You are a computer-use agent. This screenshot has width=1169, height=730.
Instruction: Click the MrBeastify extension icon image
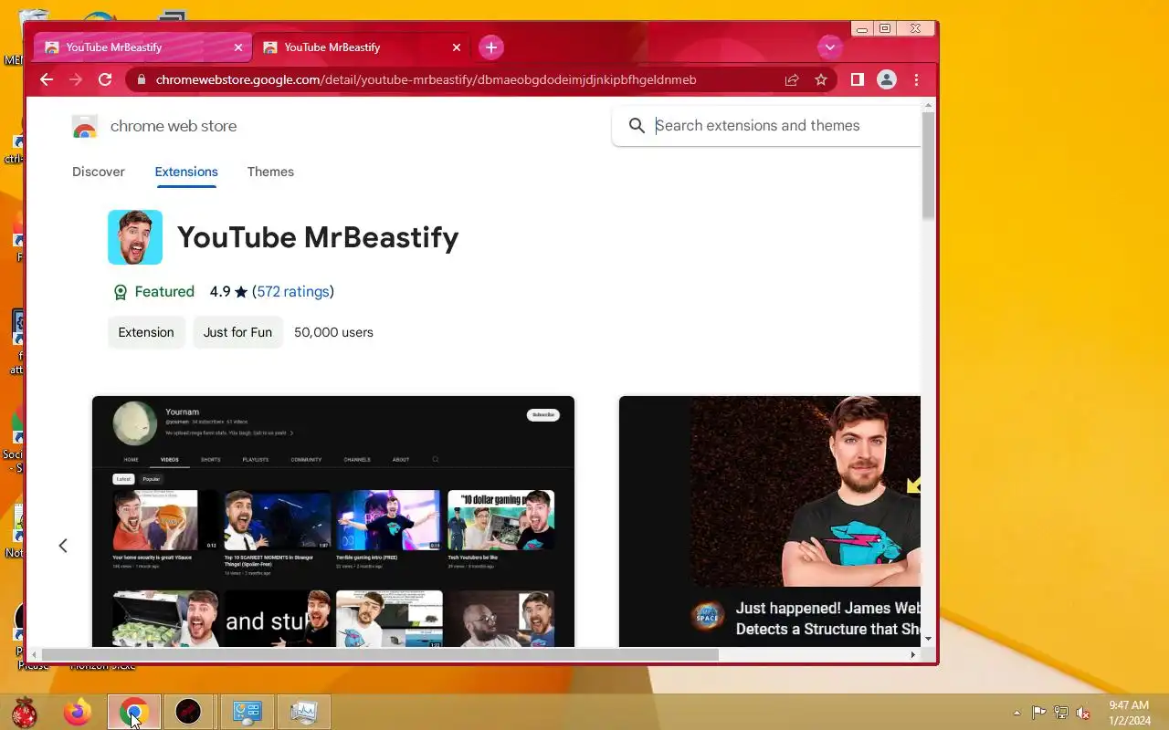135,237
